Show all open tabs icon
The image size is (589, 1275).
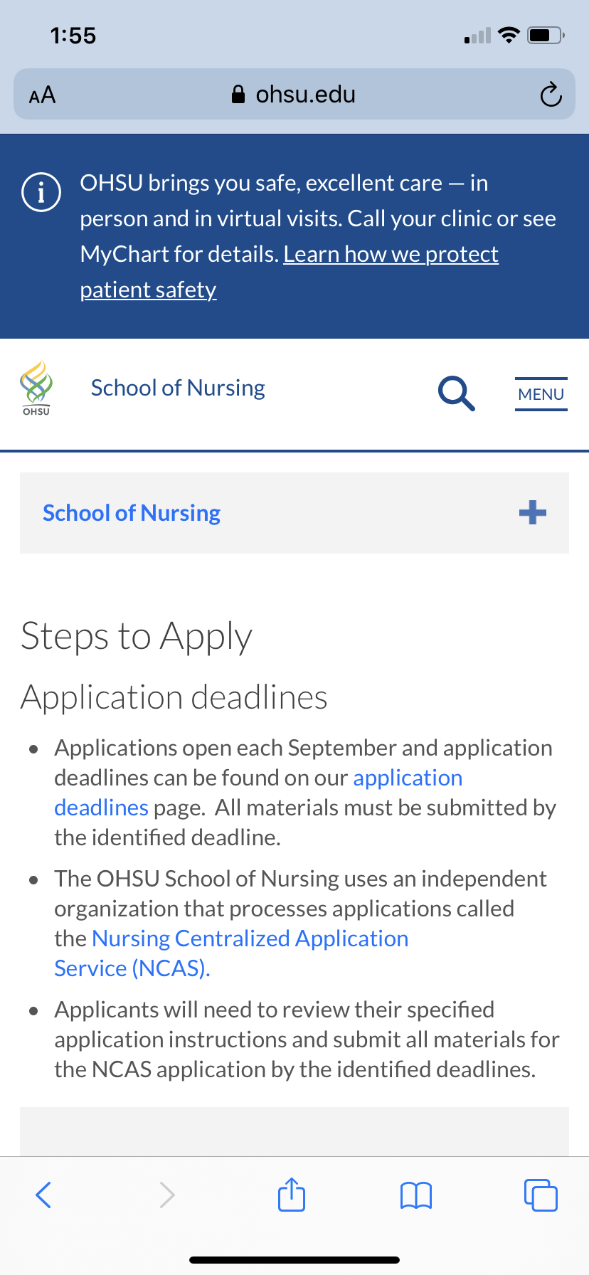click(x=541, y=1195)
